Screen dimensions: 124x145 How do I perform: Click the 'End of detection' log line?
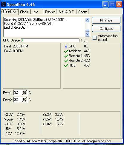click(16, 27)
